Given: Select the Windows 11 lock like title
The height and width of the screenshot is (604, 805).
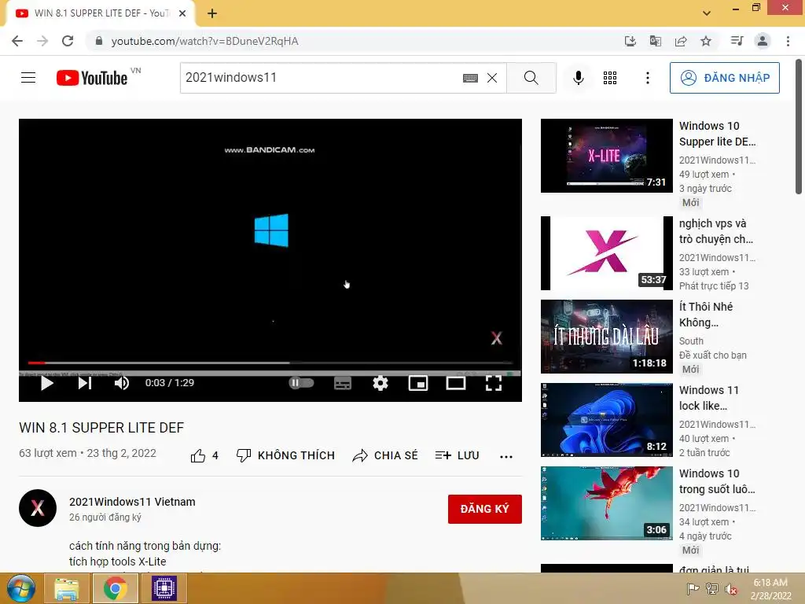Looking at the screenshot, I should click(709, 398).
